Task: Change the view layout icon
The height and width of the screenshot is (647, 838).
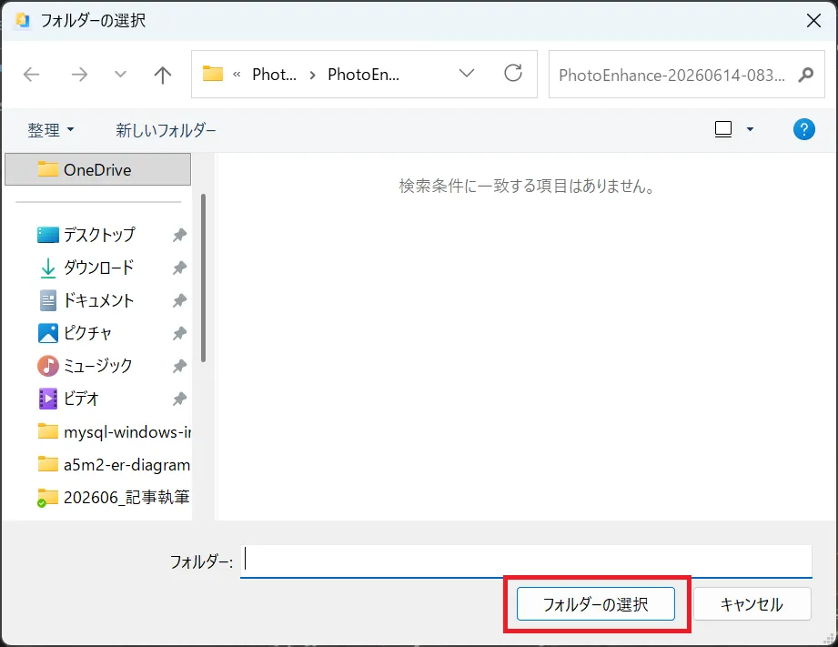Action: tap(723, 129)
